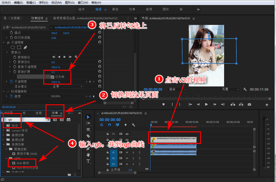This screenshot has width=276, height=182.
Task: Open mask tracking method wrench
Action: tap(76, 57)
